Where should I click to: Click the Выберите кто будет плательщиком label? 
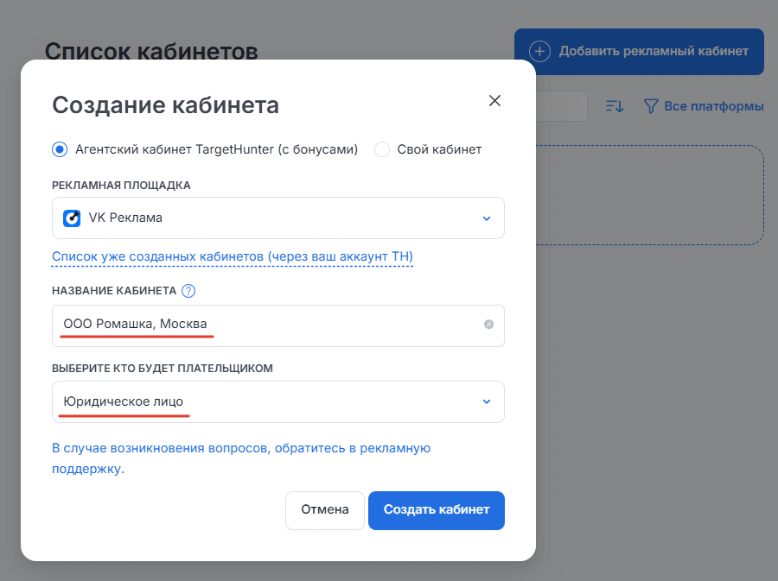pos(163,369)
